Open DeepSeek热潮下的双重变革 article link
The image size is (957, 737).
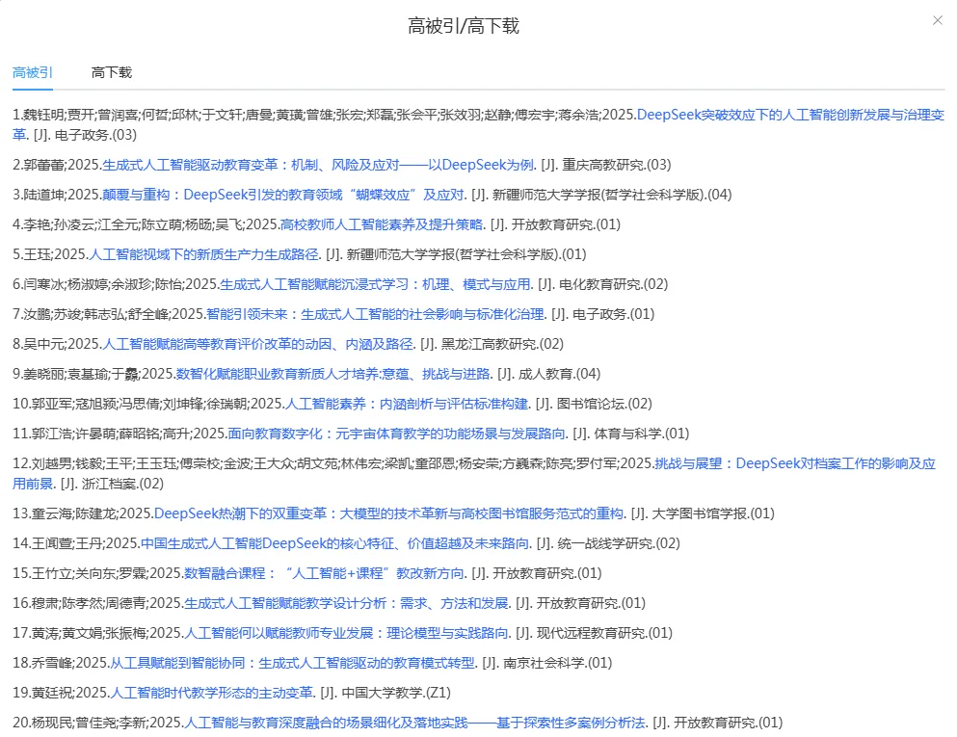pos(388,513)
